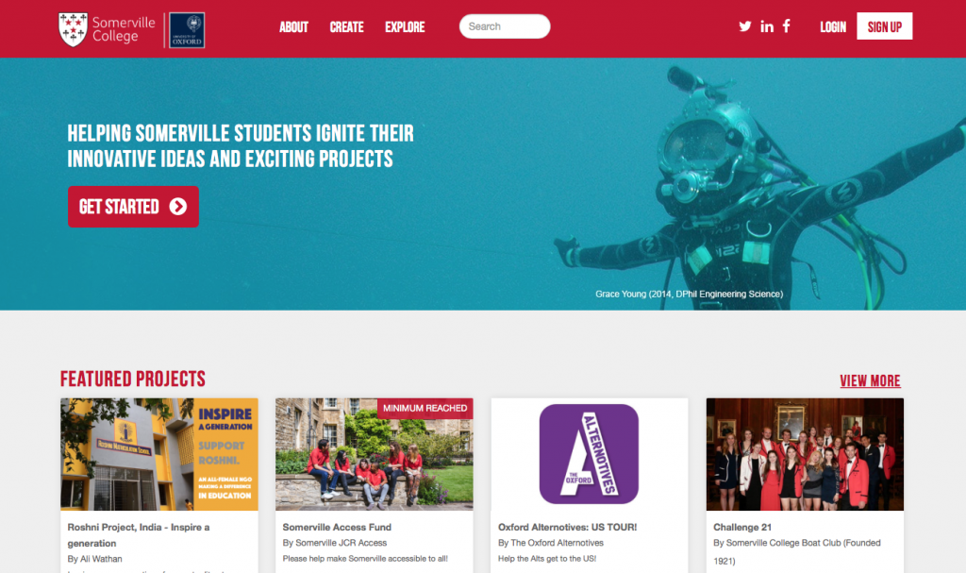Open the About menu item
This screenshot has height=573, width=966.
pyautogui.click(x=293, y=27)
